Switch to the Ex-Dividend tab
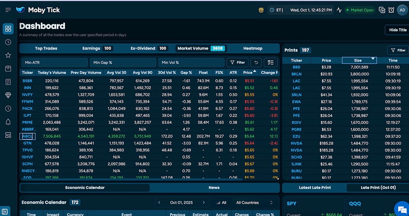The image size is (409, 216). (149, 48)
